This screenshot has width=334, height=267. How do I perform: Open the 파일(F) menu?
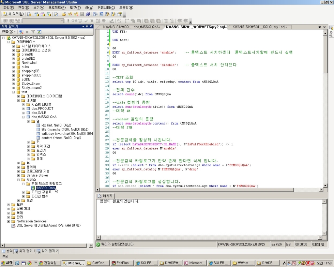(x=8, y=8)
